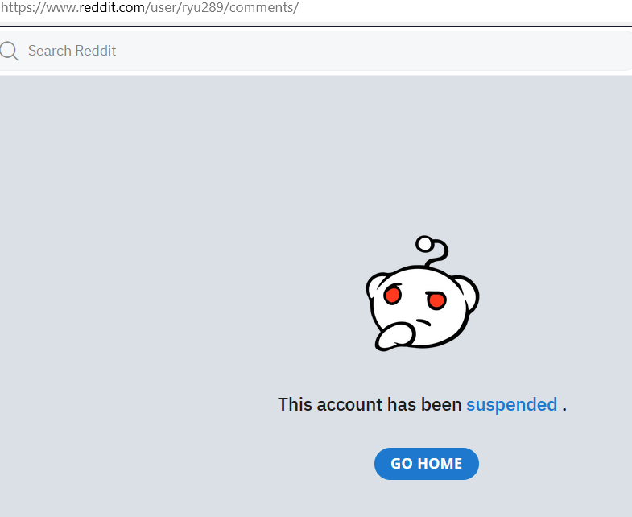Click the ryu289 username in the URL
Image resolution: width=632 pixels, height=517 pixels.
[x=203, y=7]
